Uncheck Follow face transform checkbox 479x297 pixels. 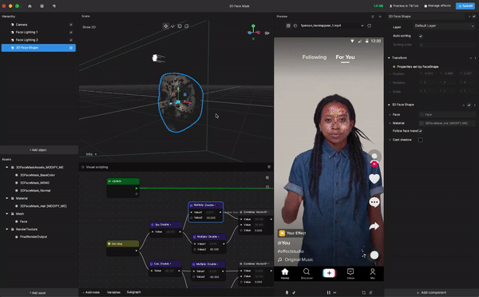421,131
